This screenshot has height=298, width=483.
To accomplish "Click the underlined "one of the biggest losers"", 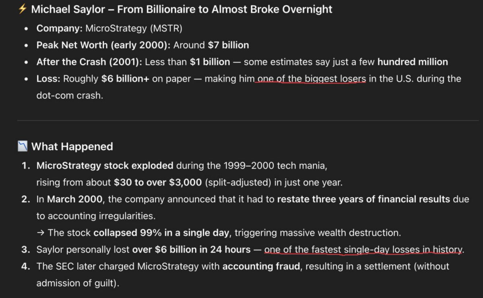I will (312, 79).
